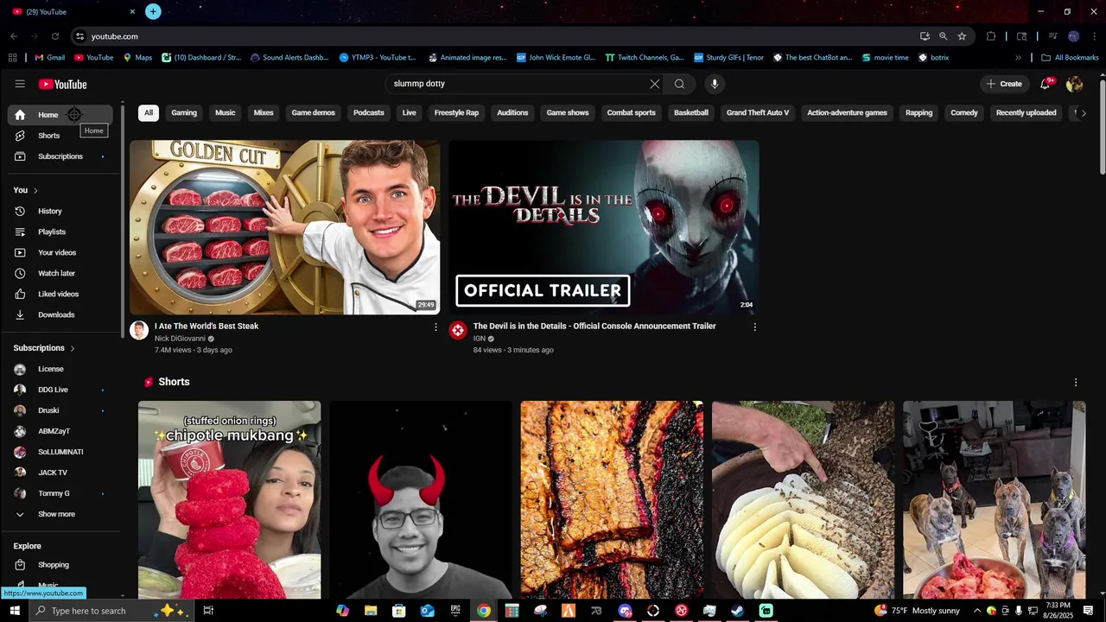The image size is (1106, 622).
Task: Click the search magnifier button
Action: (x=680, y=84)
